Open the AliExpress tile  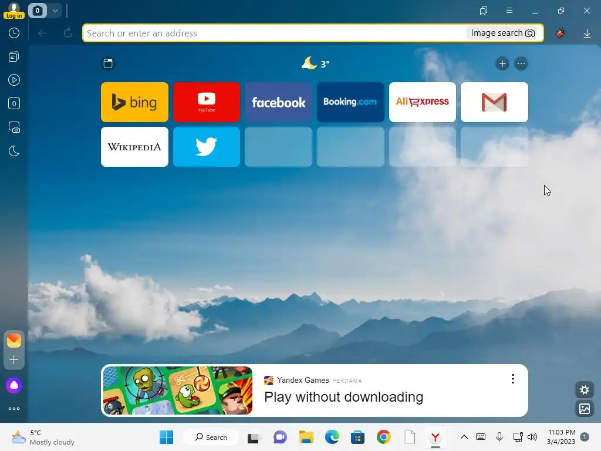[x=423, y=102]
